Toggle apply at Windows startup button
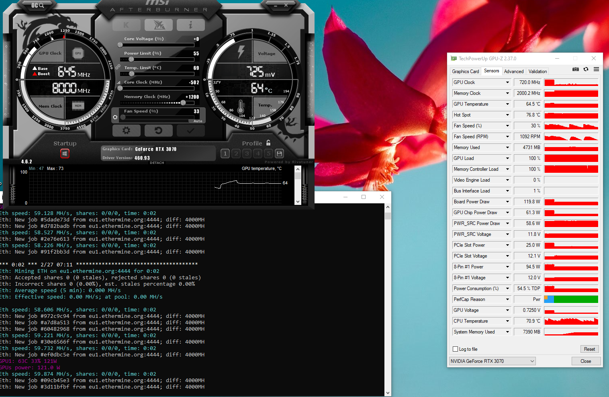The width and height of the screenshot is (609, 397). (65, 153)
